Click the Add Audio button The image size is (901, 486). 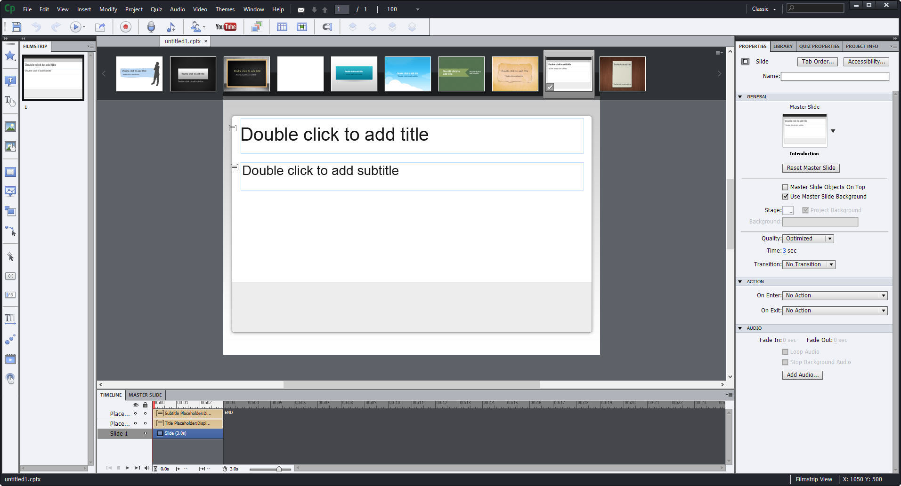802,375
